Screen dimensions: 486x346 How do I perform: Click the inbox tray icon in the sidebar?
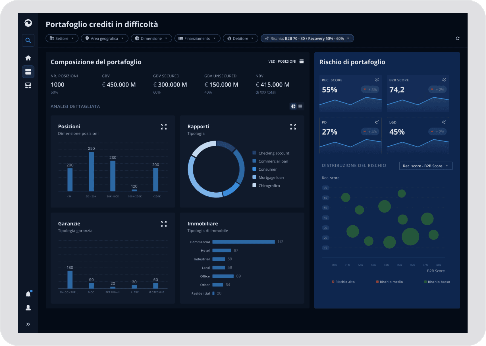click(x=28, y=85)
